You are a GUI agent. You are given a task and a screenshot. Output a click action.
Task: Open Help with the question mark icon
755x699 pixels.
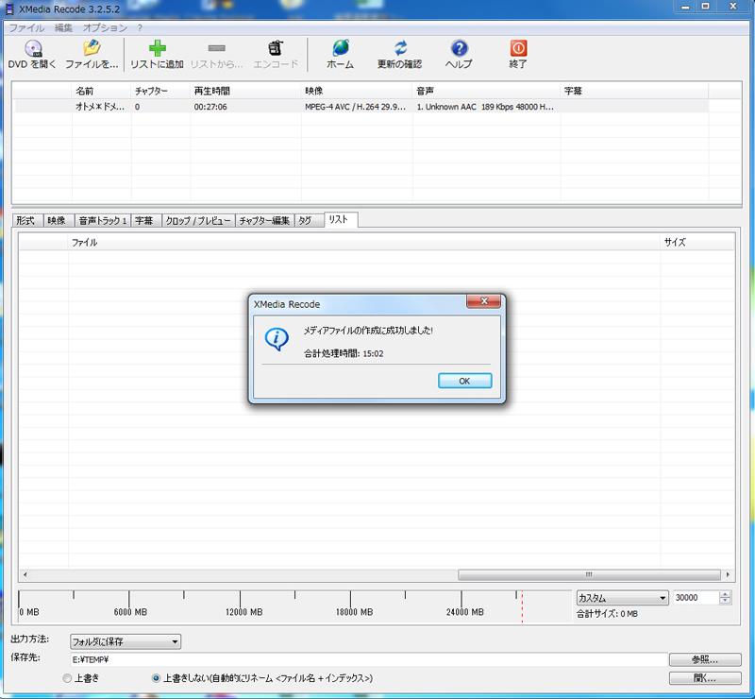[x=459, y=54]
